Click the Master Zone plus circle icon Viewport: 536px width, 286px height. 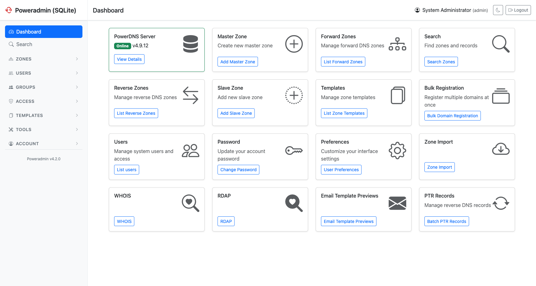click(x=294, y=44)
